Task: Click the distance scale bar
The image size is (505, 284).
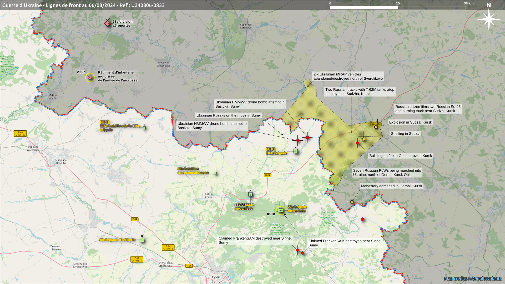Action: coord(398,8)
